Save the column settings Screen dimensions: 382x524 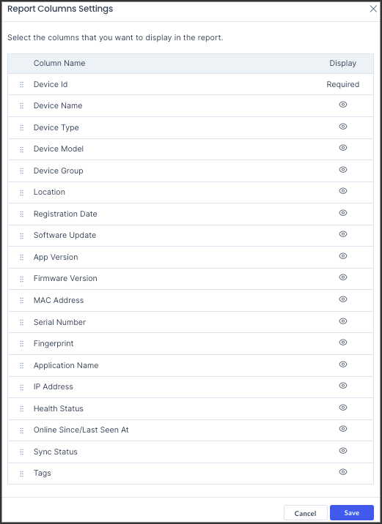tap(352, 513)
